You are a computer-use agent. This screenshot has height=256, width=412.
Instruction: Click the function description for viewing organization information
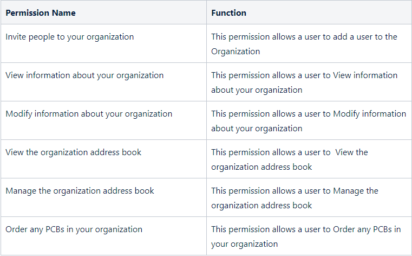pyautogui.click(x=304, y=82)
